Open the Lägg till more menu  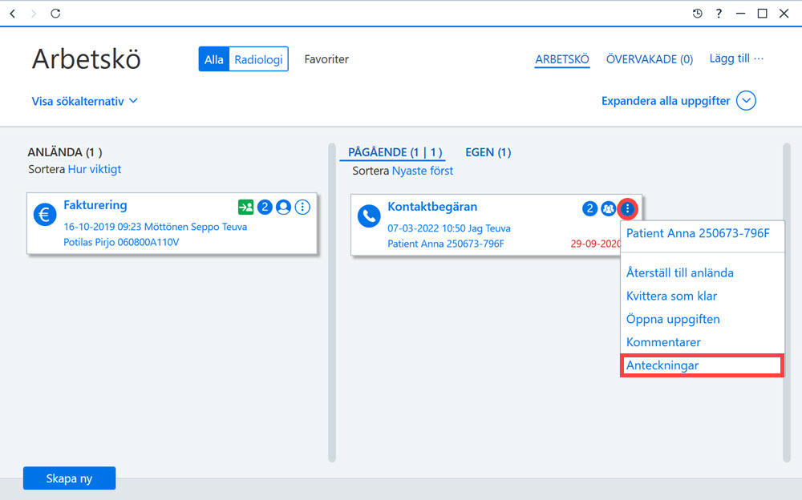736,58
